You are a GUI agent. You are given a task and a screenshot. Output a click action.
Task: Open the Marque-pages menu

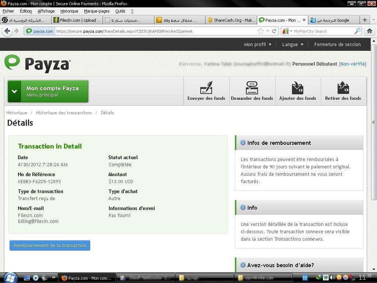coord(97,11)
